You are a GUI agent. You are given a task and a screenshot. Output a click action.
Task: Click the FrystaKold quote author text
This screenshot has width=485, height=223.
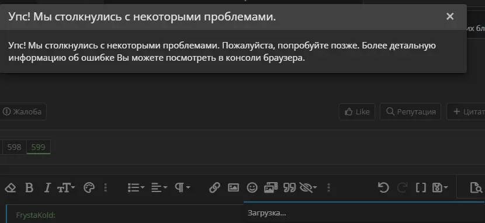[x=36, y=215]
